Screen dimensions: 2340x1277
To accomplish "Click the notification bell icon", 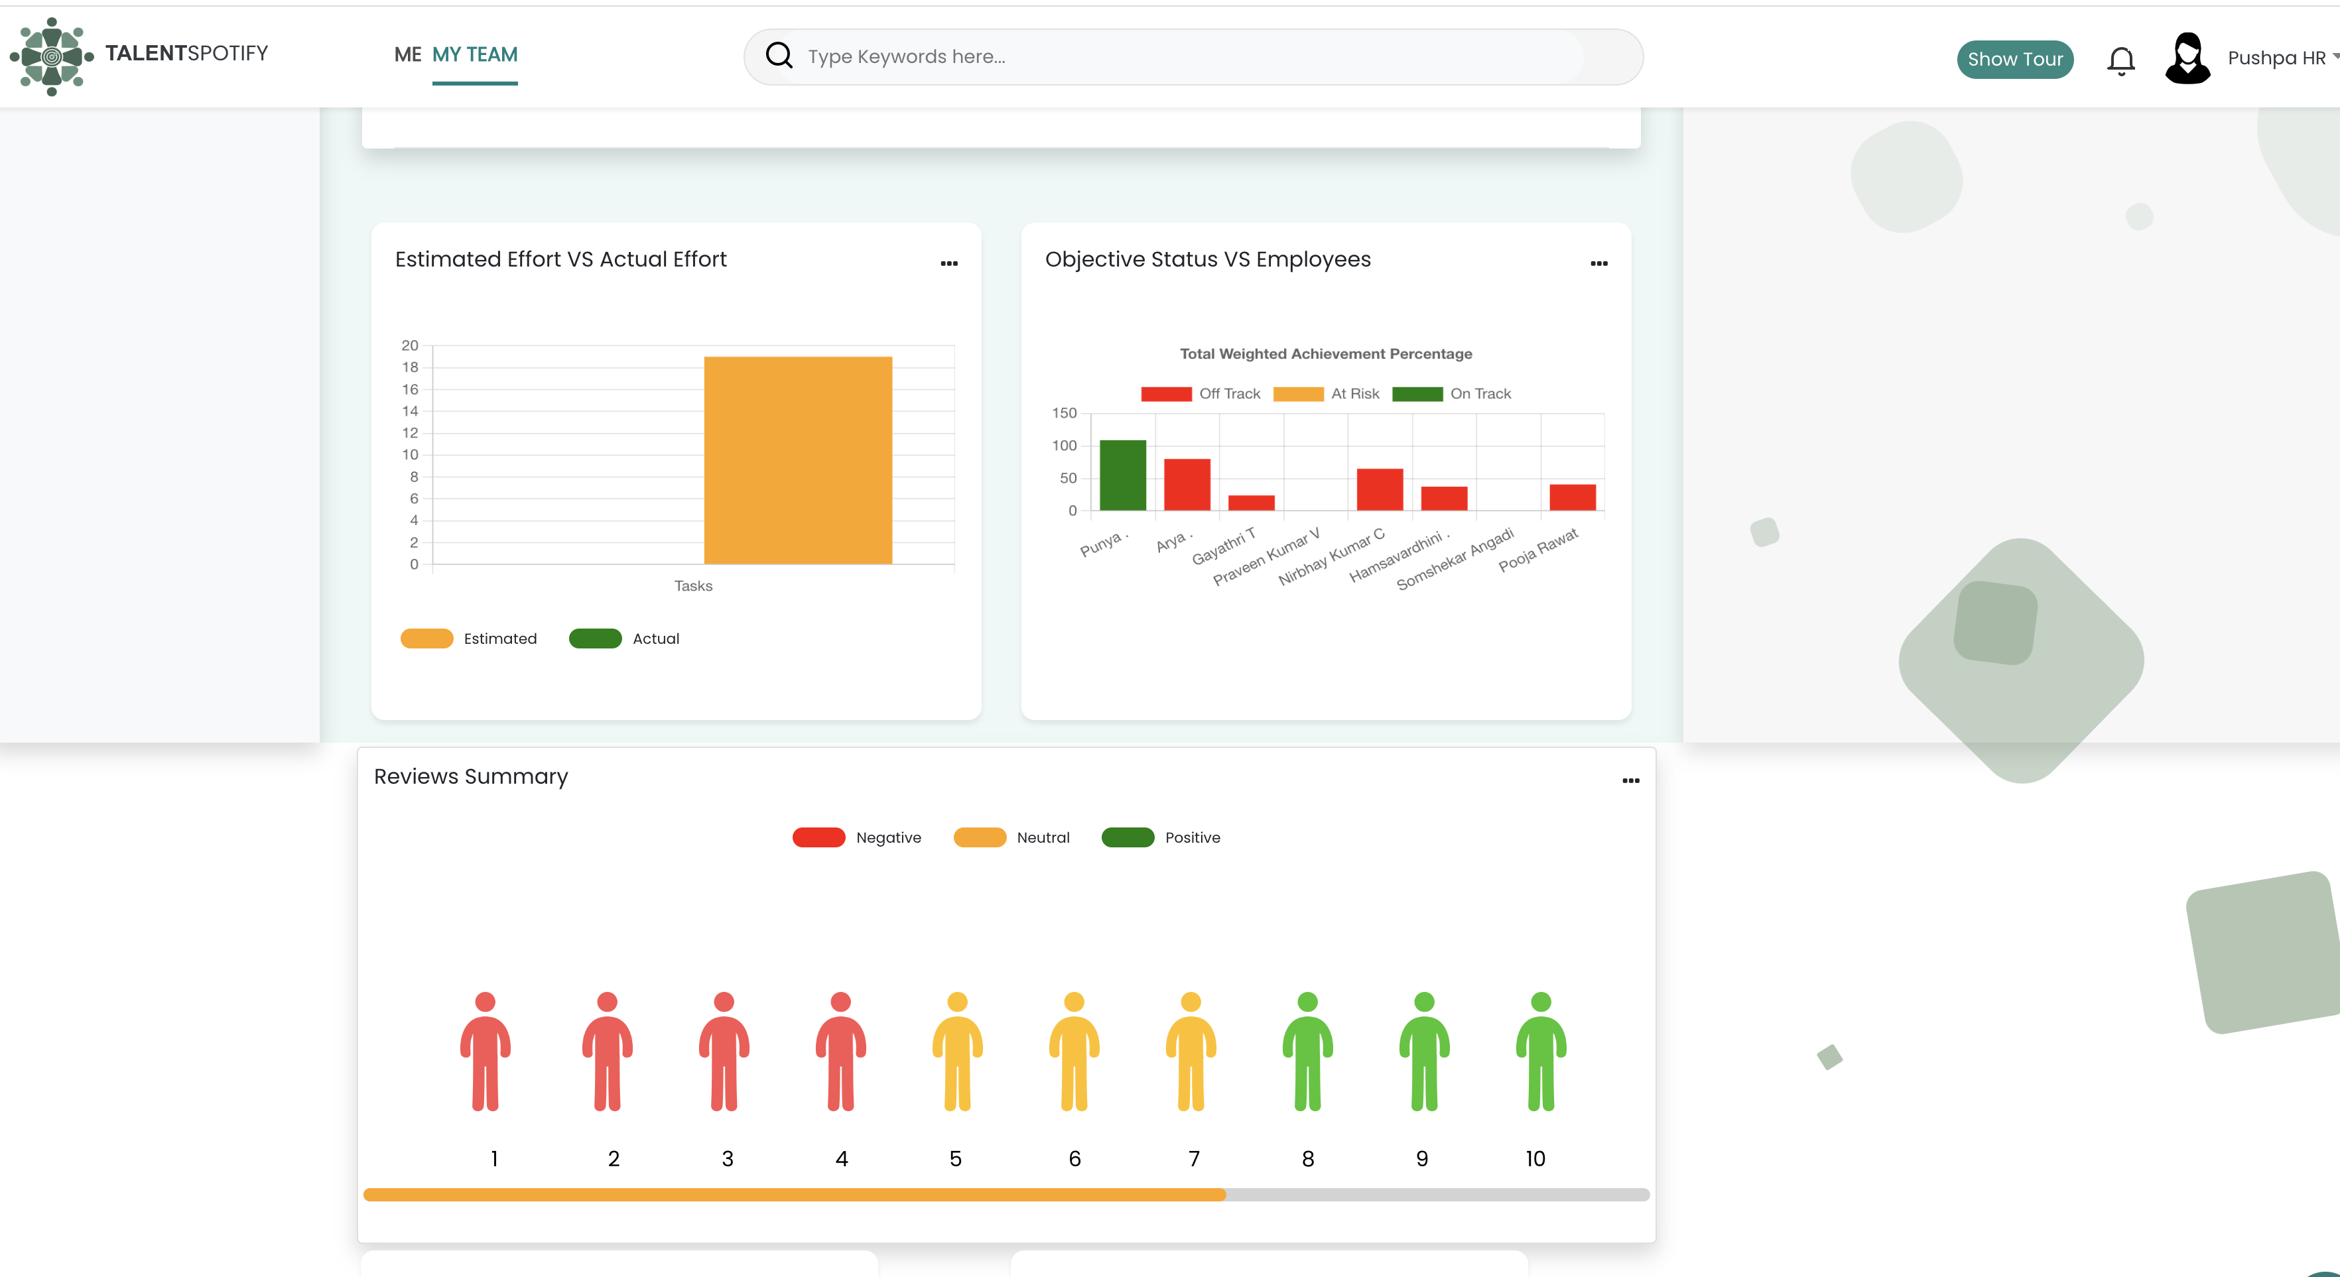I will pos(2120,60).
